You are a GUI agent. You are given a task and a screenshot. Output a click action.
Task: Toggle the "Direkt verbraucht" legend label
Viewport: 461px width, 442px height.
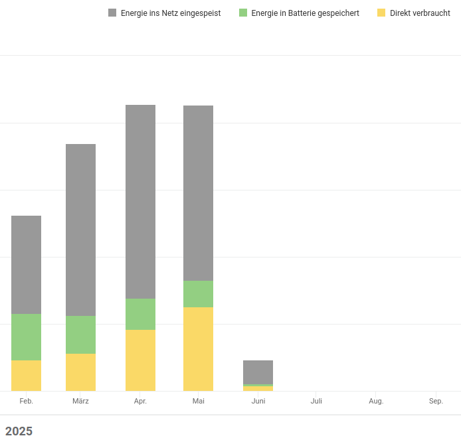(420, 13)
